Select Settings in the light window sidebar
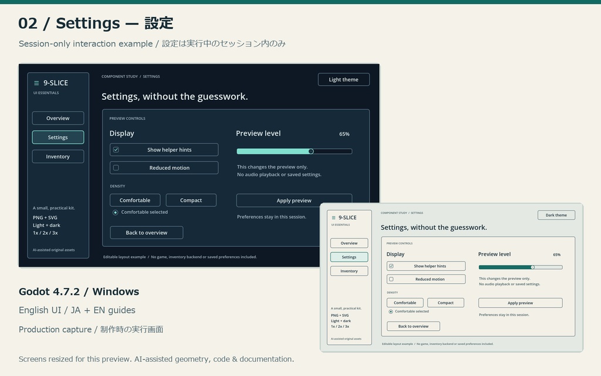 (x=349, y=257)
